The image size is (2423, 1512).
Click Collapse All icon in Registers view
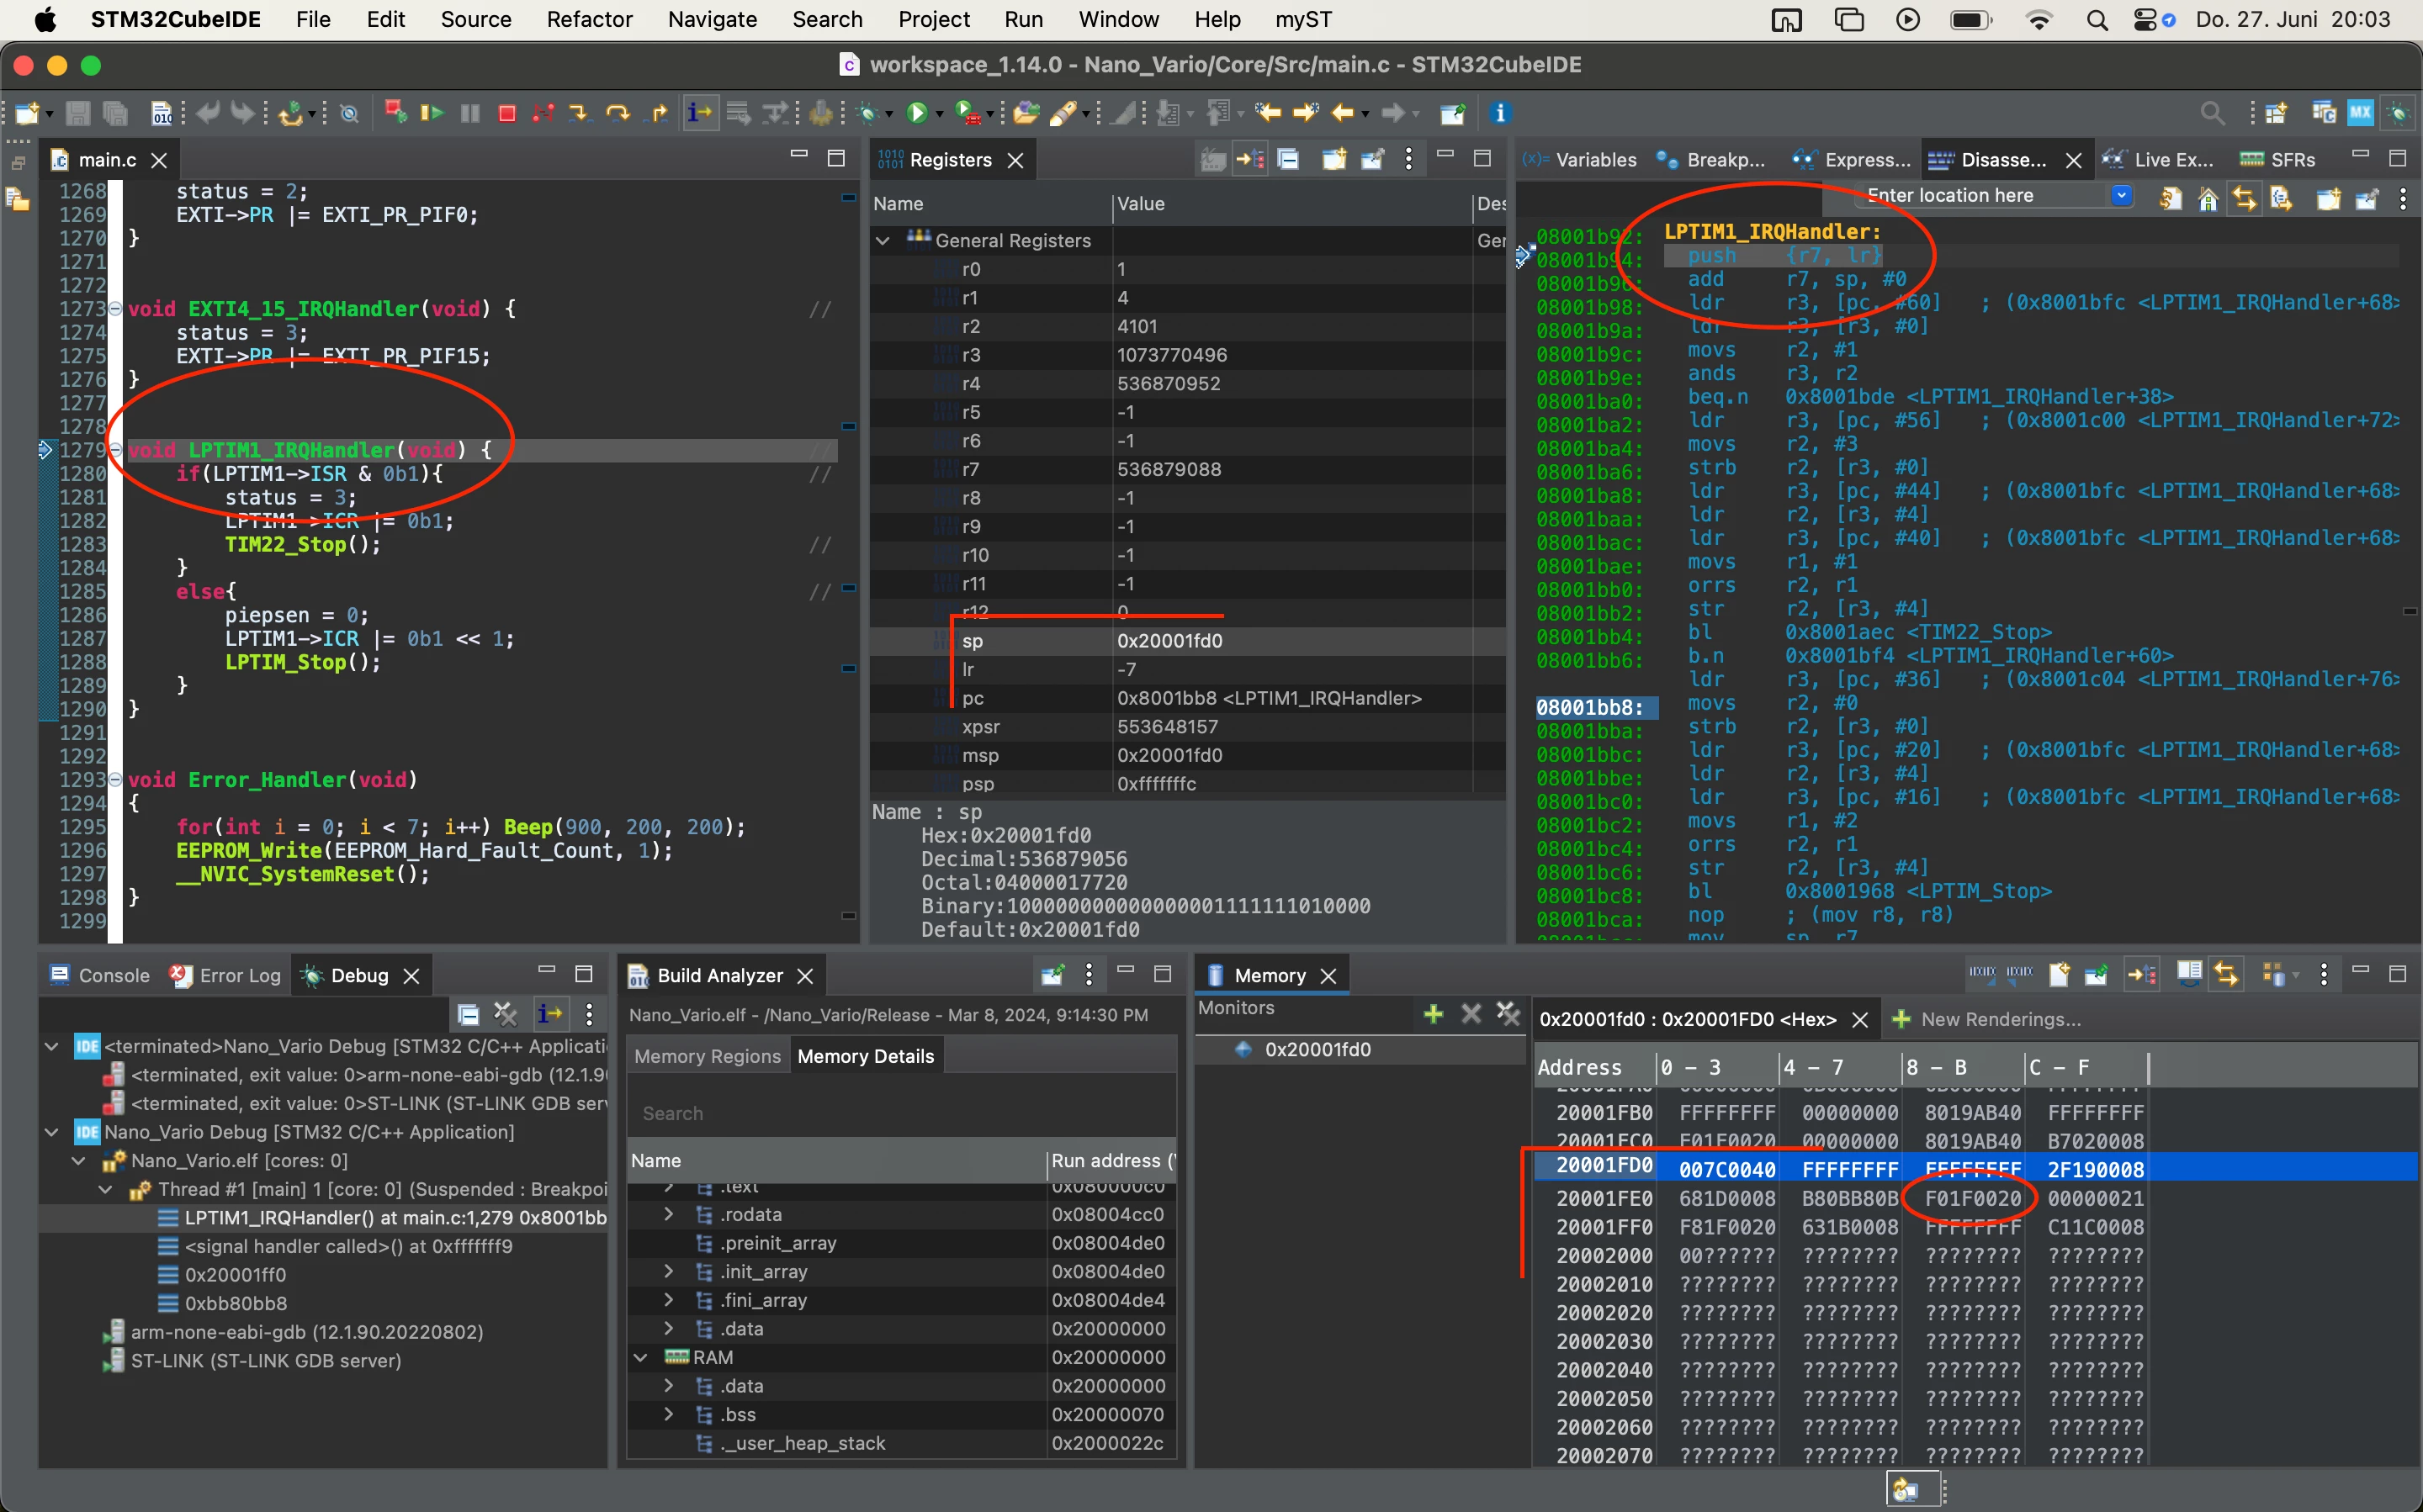pos(1289,159)
